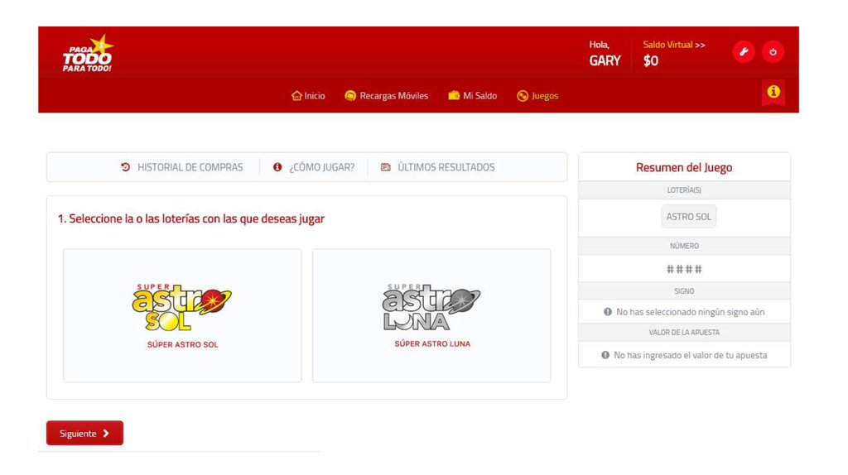
Task: Open the Saldo Virtual link
Action: 673,45
